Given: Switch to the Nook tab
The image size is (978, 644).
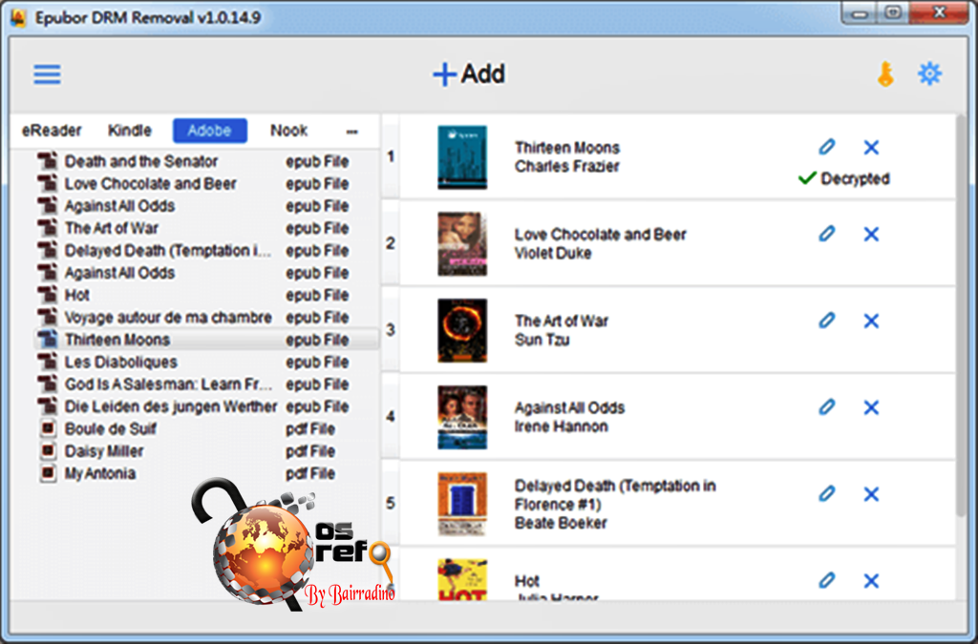Looking at the screenshot, I should tap(288, 130).
